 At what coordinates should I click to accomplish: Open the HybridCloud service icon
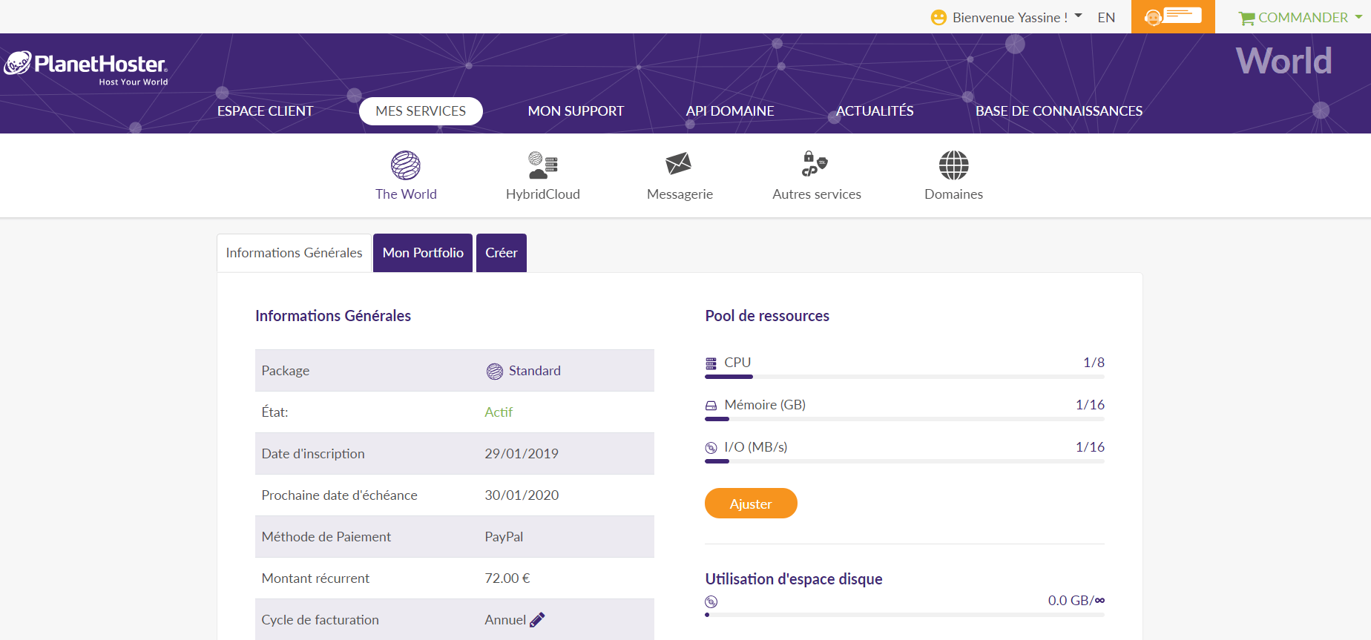[542, 165]
